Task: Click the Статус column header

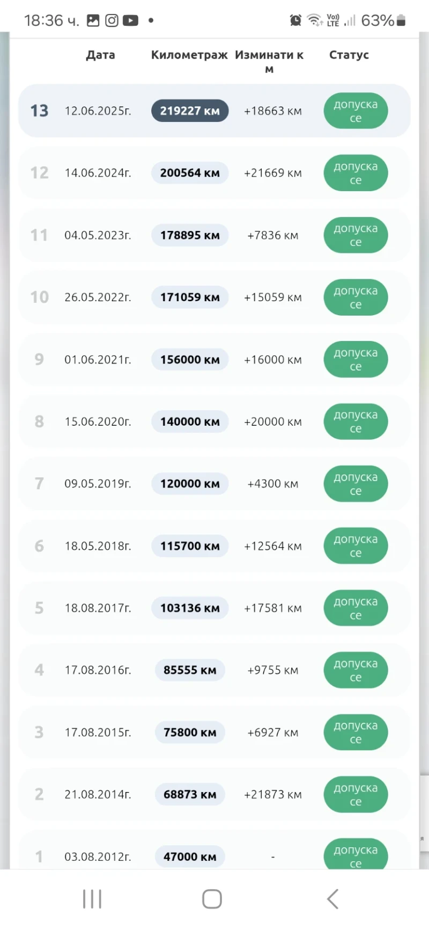Action: 349,55
